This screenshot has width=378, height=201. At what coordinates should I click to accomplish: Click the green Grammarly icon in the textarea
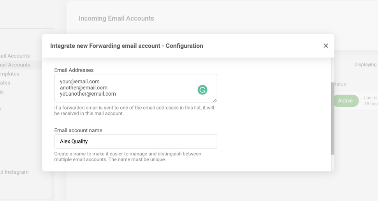click(202, 90)
